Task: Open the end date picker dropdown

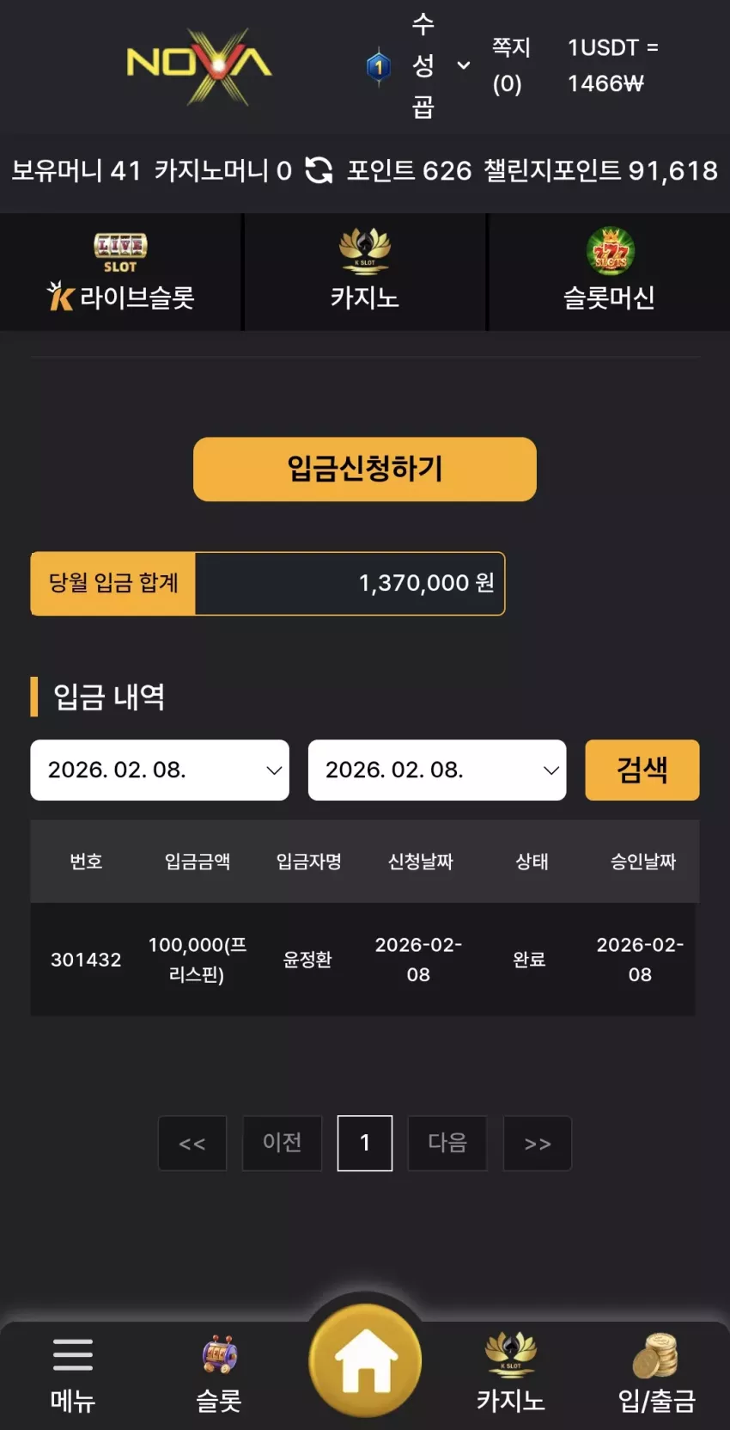Action: click(437, 770)
